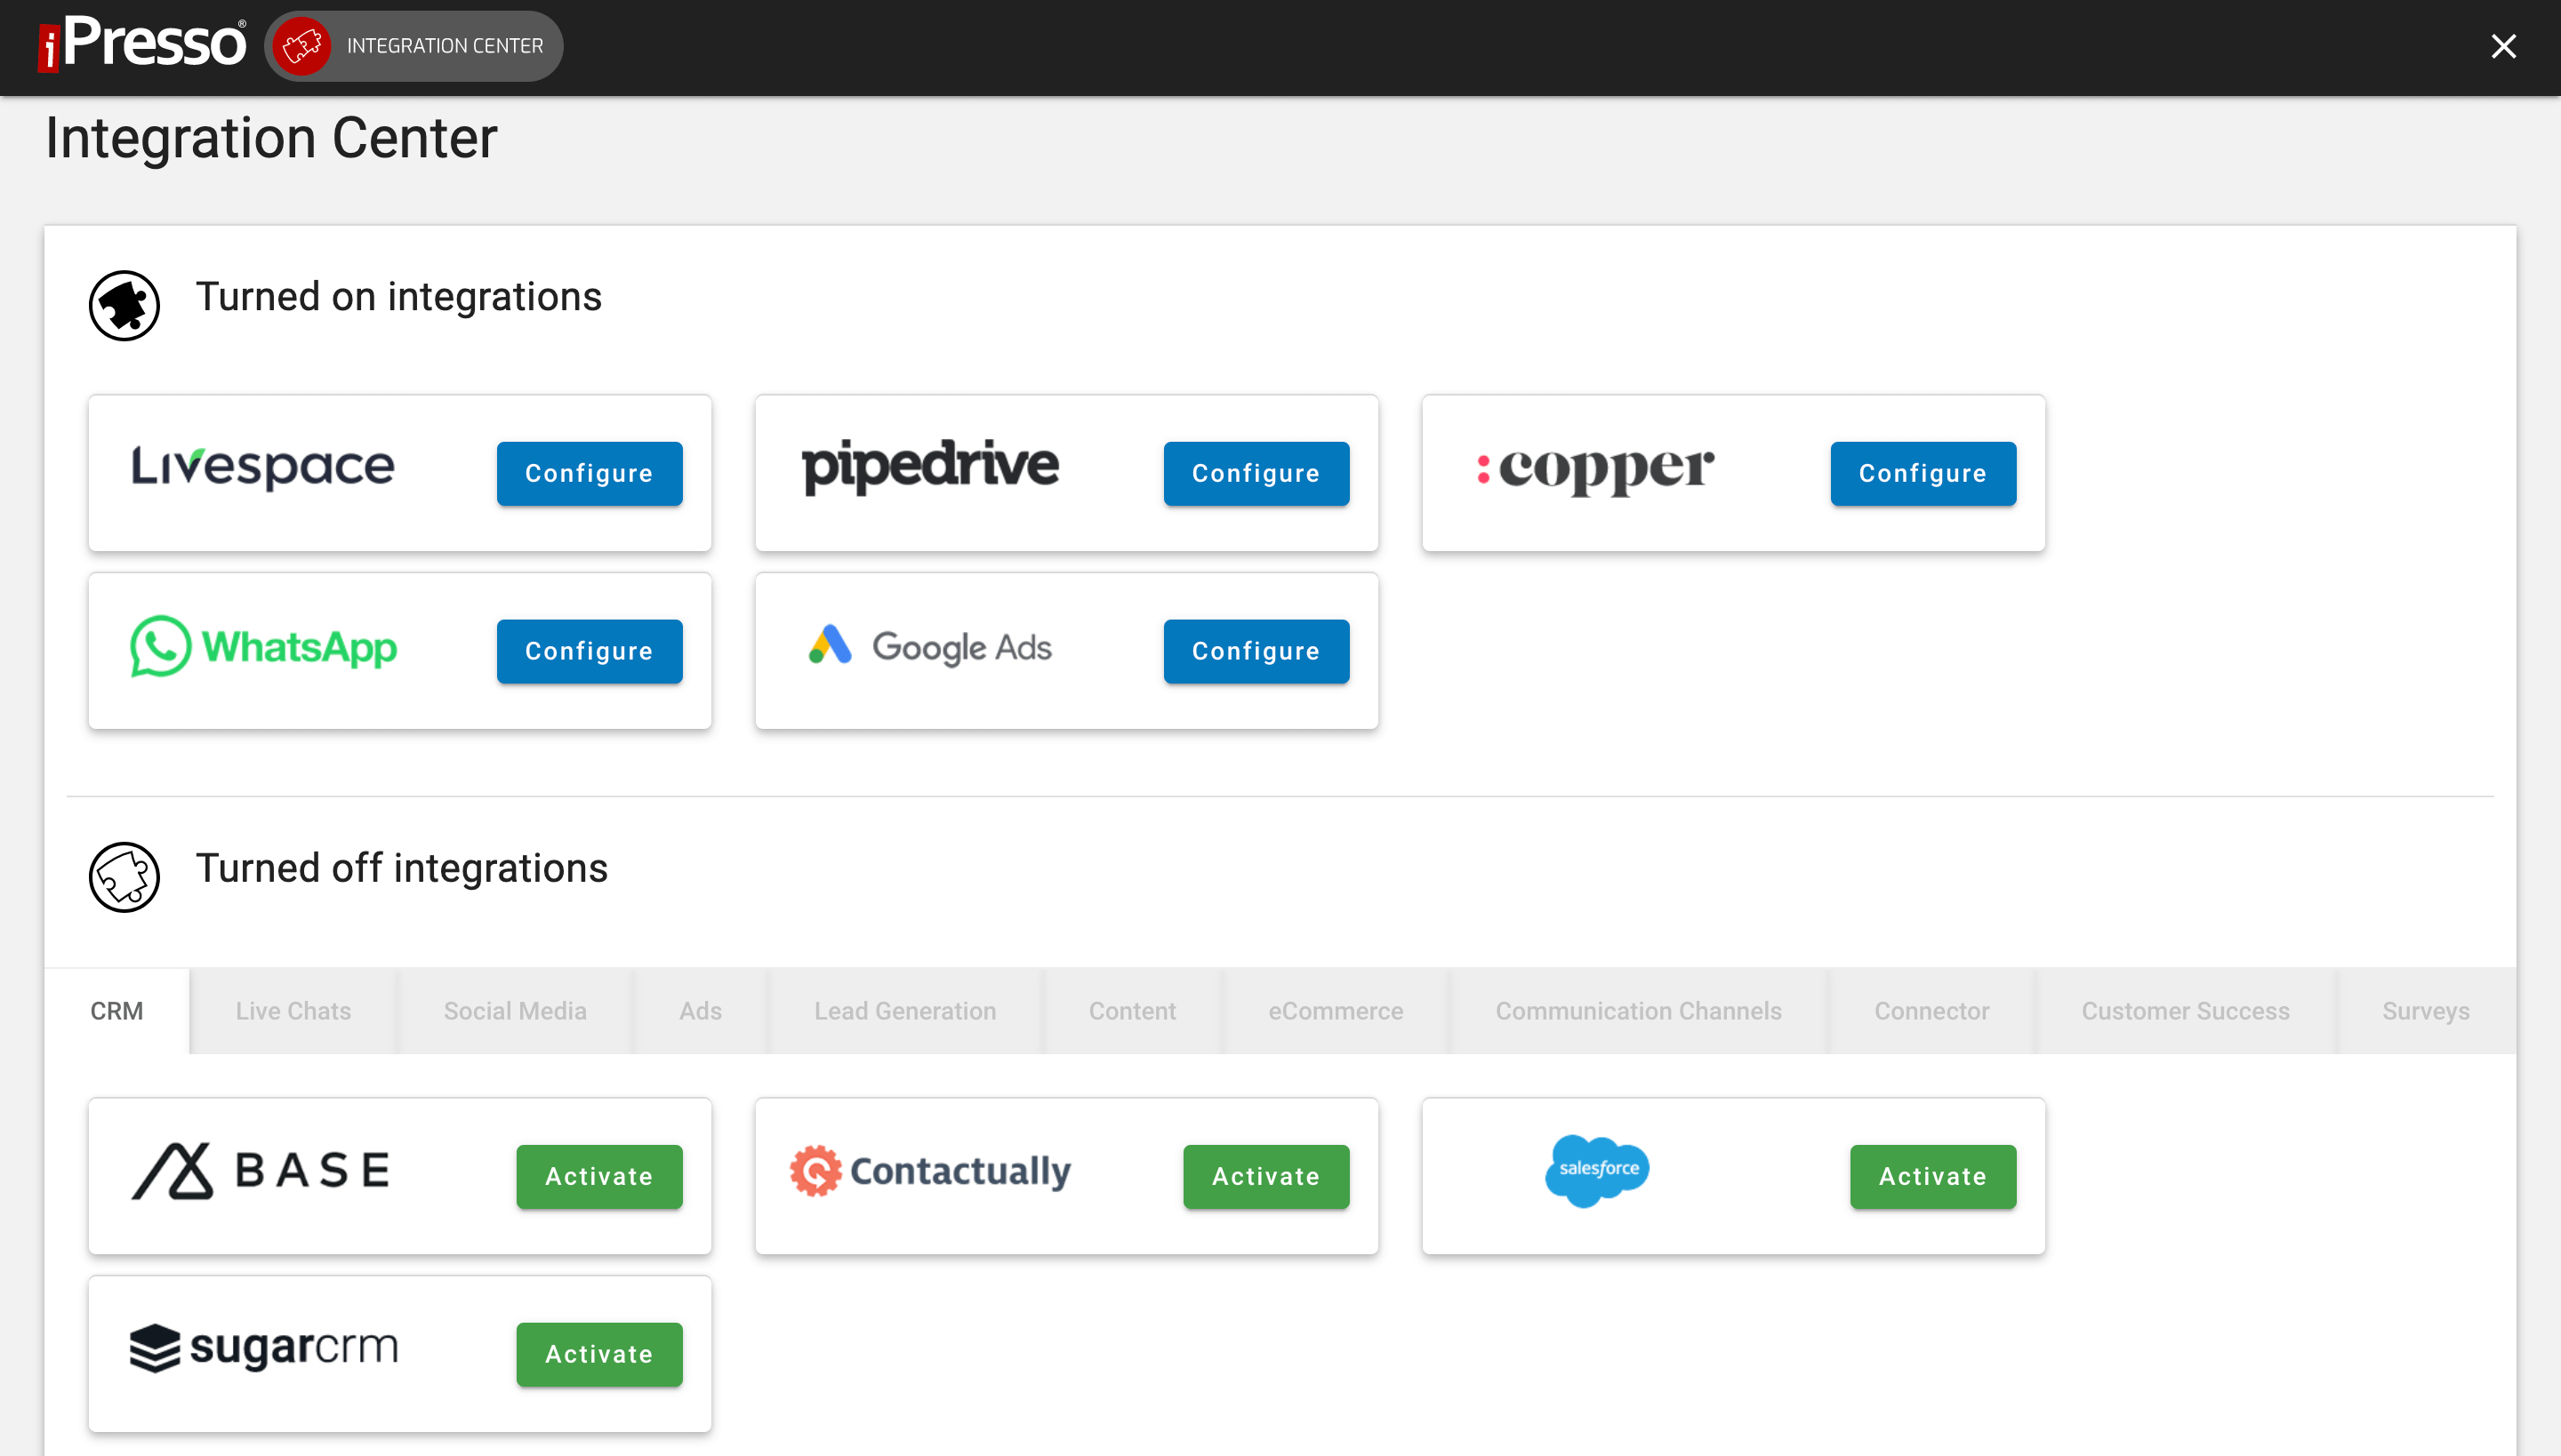Image resolution: width=2561 pixels, height=1456 pixels.
Task: Click the Salesforce cloud logo
Action: pos(1595,1170)
